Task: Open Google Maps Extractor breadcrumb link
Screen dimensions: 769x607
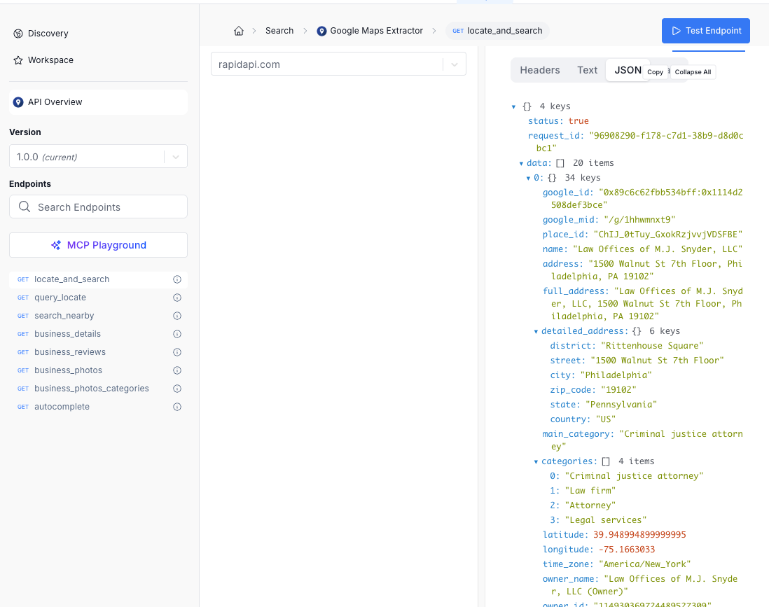Action: [x=376, y=30]
